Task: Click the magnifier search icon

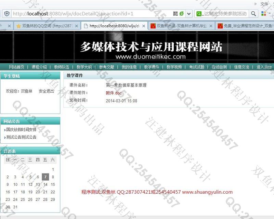Action: [x=253, y=14]
